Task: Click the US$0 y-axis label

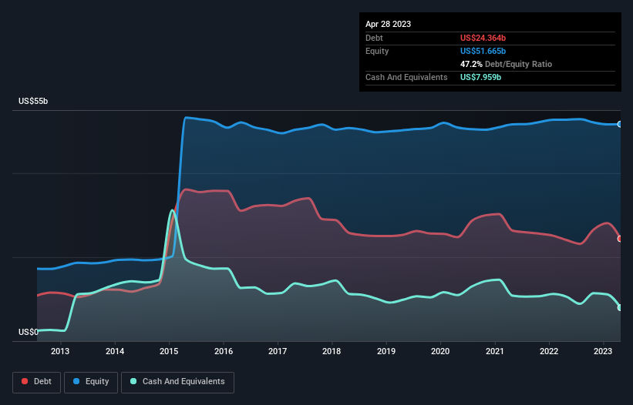Action: 29,332
